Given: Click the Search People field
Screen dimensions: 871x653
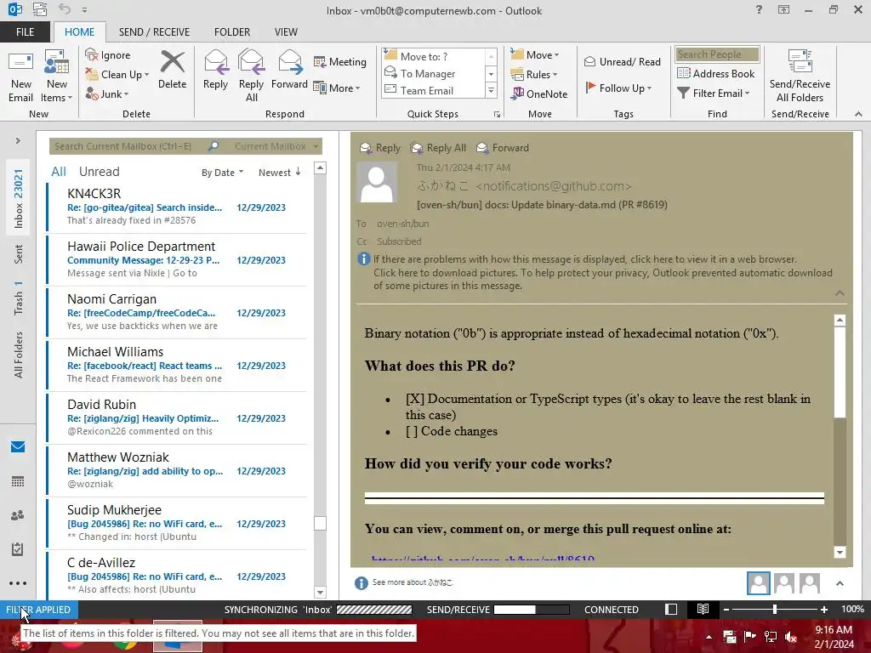Looking at the screenshot, I should pos(717,54).
